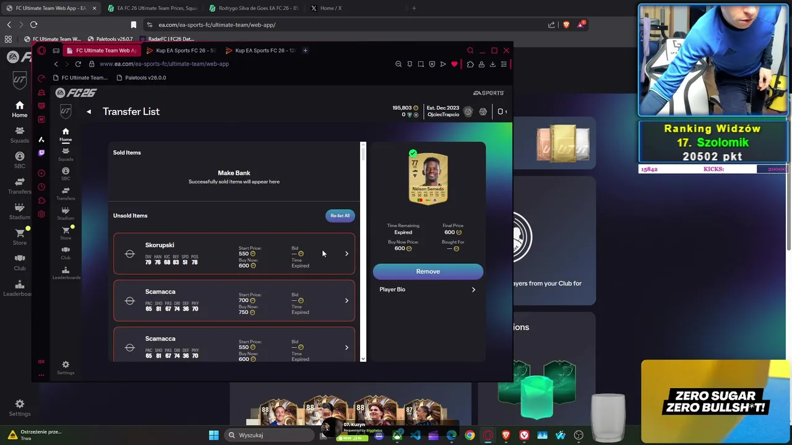792x445 pixels.
Task: Open Home in background window left sidebar
Action: 19,109
